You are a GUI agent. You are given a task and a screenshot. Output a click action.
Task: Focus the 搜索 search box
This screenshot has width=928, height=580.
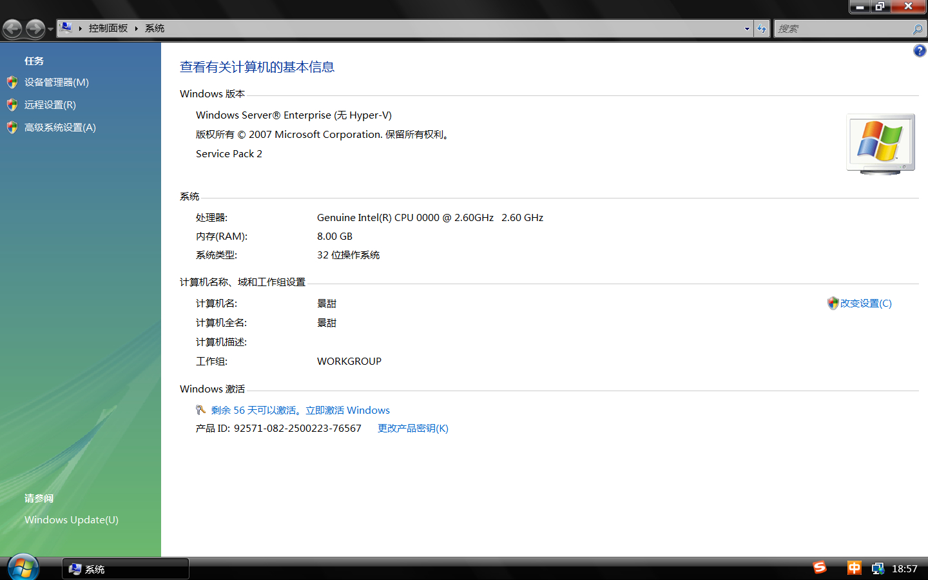[843, 29]
